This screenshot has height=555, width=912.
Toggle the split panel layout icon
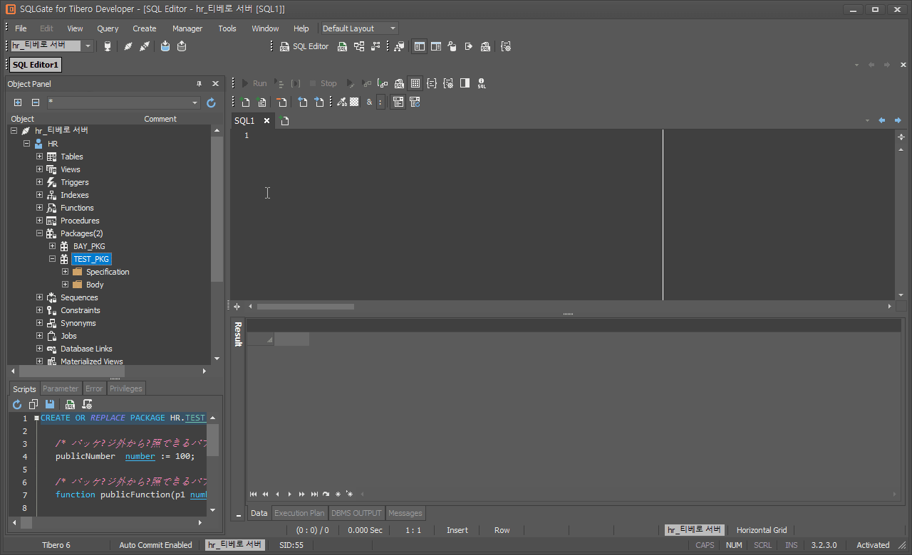(465, 83)
